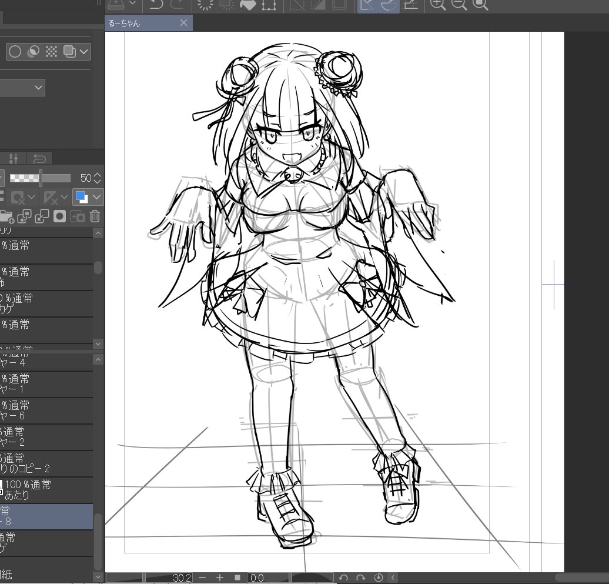
Task: Increase layer opacity with the up stepper
Action: (98, 175)
